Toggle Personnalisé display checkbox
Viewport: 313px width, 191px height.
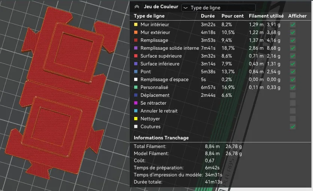tap(293, 87)
